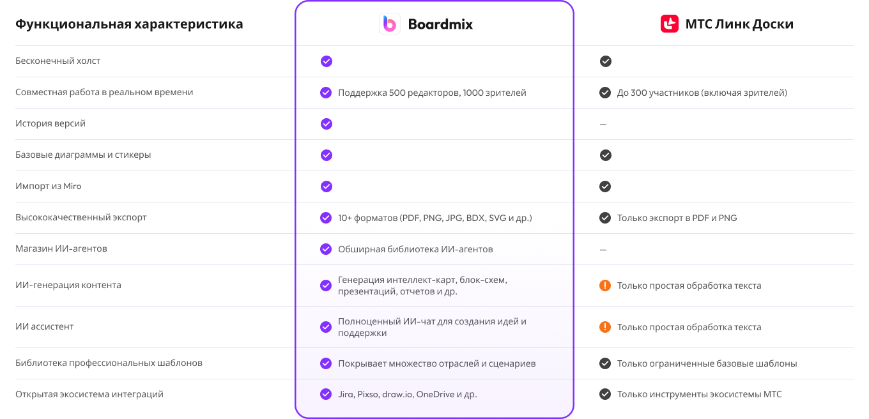Click the MTS Link red logo icon
The height and width of the screenshot is (419, 869).
pos(669,24)
